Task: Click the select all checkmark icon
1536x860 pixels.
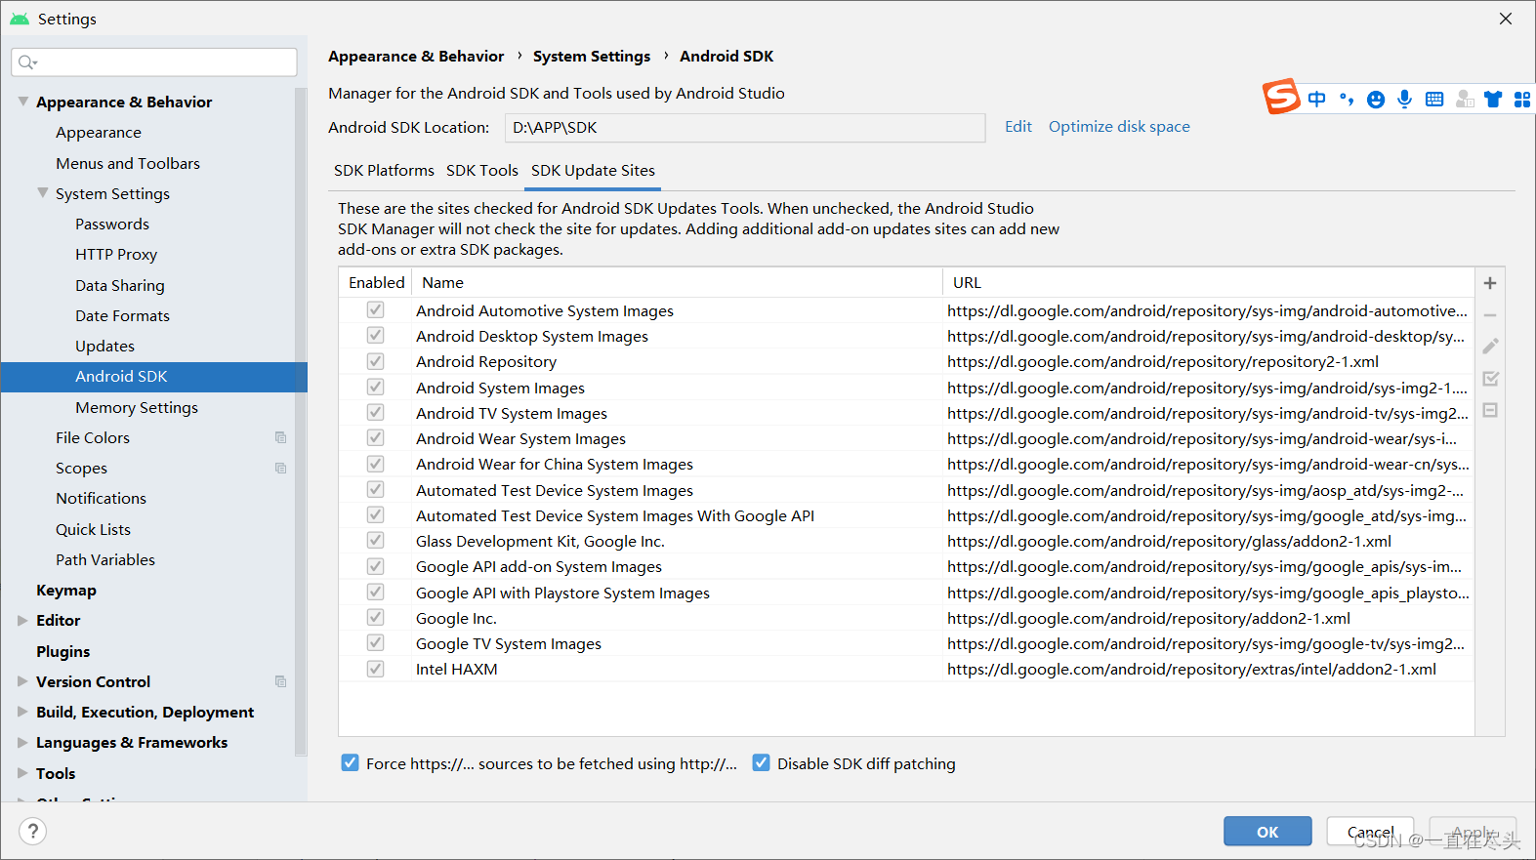Action: pyautogui.click(x=1490, y=379)
